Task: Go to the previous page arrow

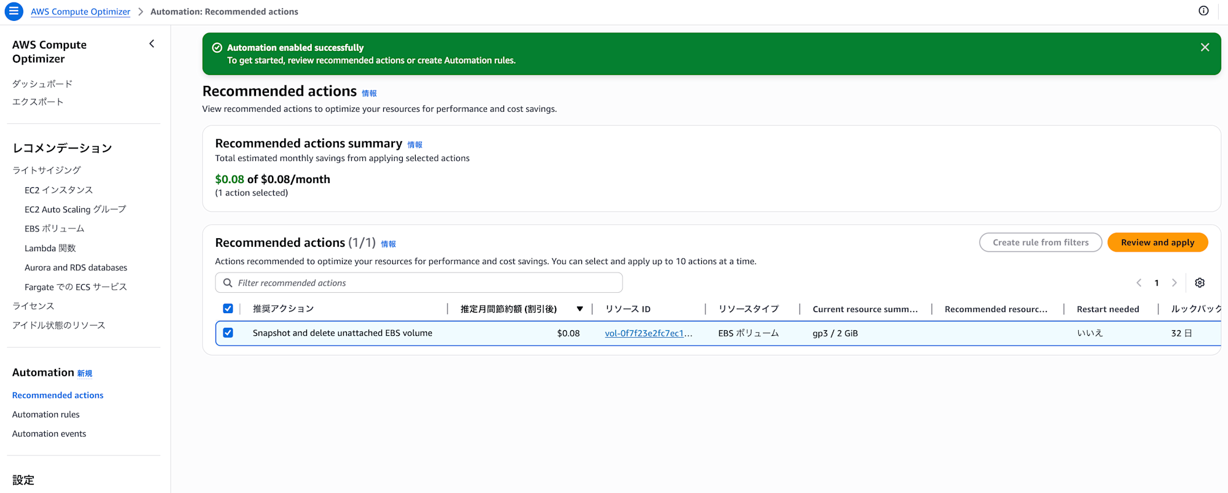Action: point(1139,282)
